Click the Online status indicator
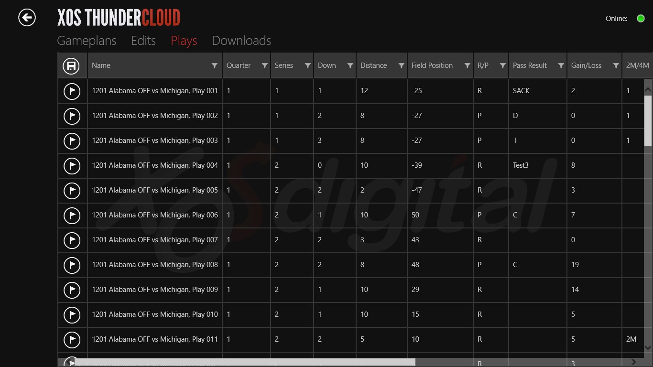This screenshot has width=653, height=367. 641,18
